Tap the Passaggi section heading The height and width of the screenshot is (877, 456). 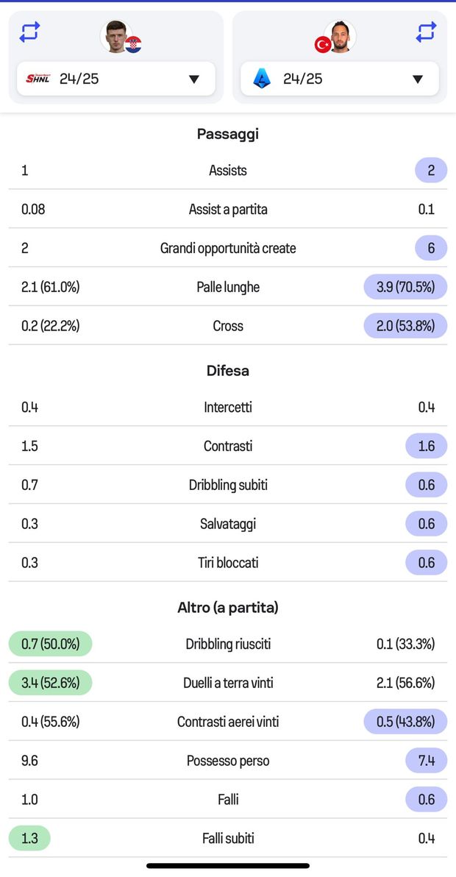point(228,134)
